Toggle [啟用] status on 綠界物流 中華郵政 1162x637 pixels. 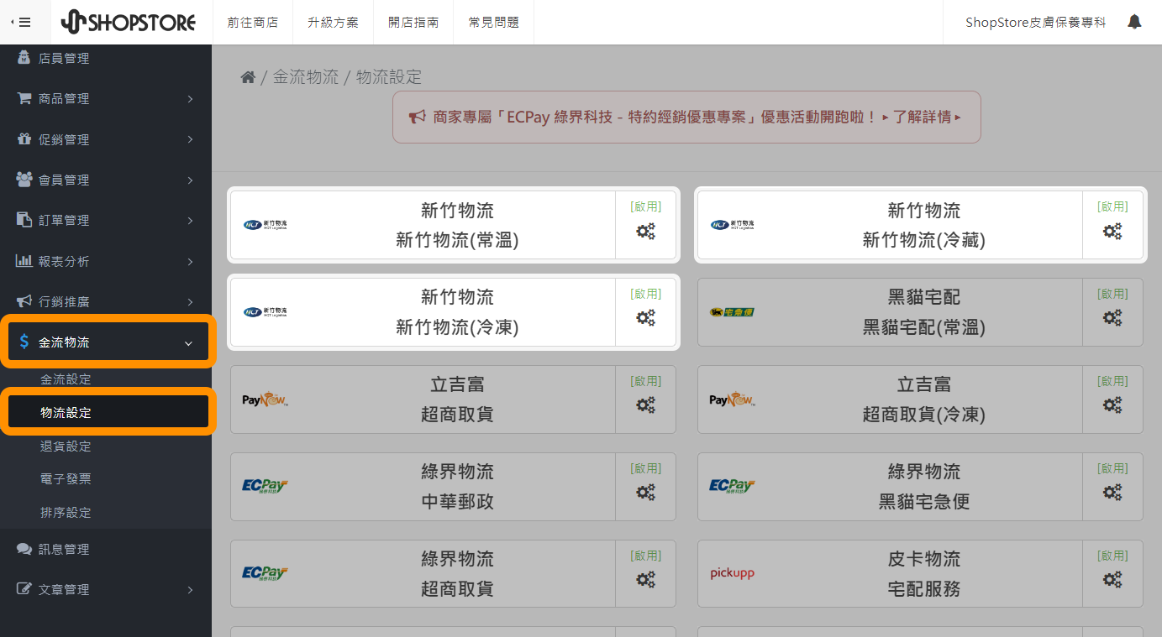point(645,468)
